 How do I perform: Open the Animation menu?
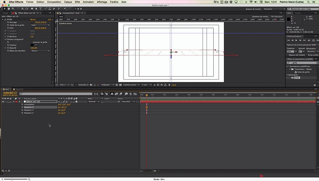(x=88, y=2)
